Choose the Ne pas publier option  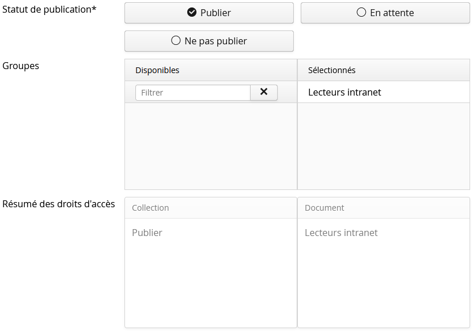[209, 41]
